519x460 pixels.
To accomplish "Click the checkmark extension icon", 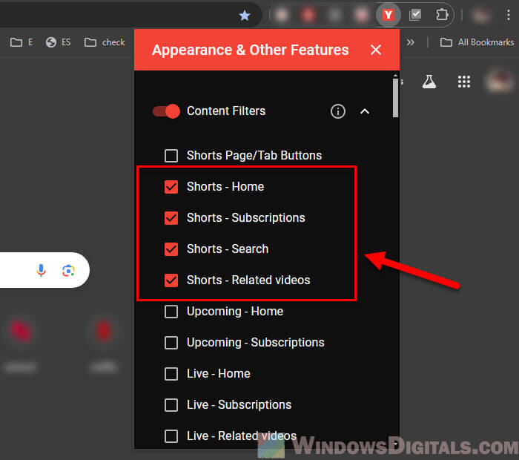I will 415,15.
